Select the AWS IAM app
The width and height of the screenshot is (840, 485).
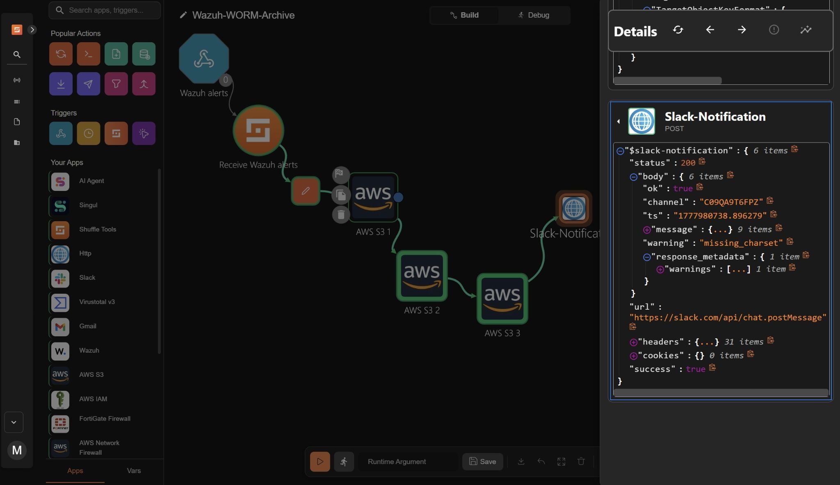click(103, 399)
